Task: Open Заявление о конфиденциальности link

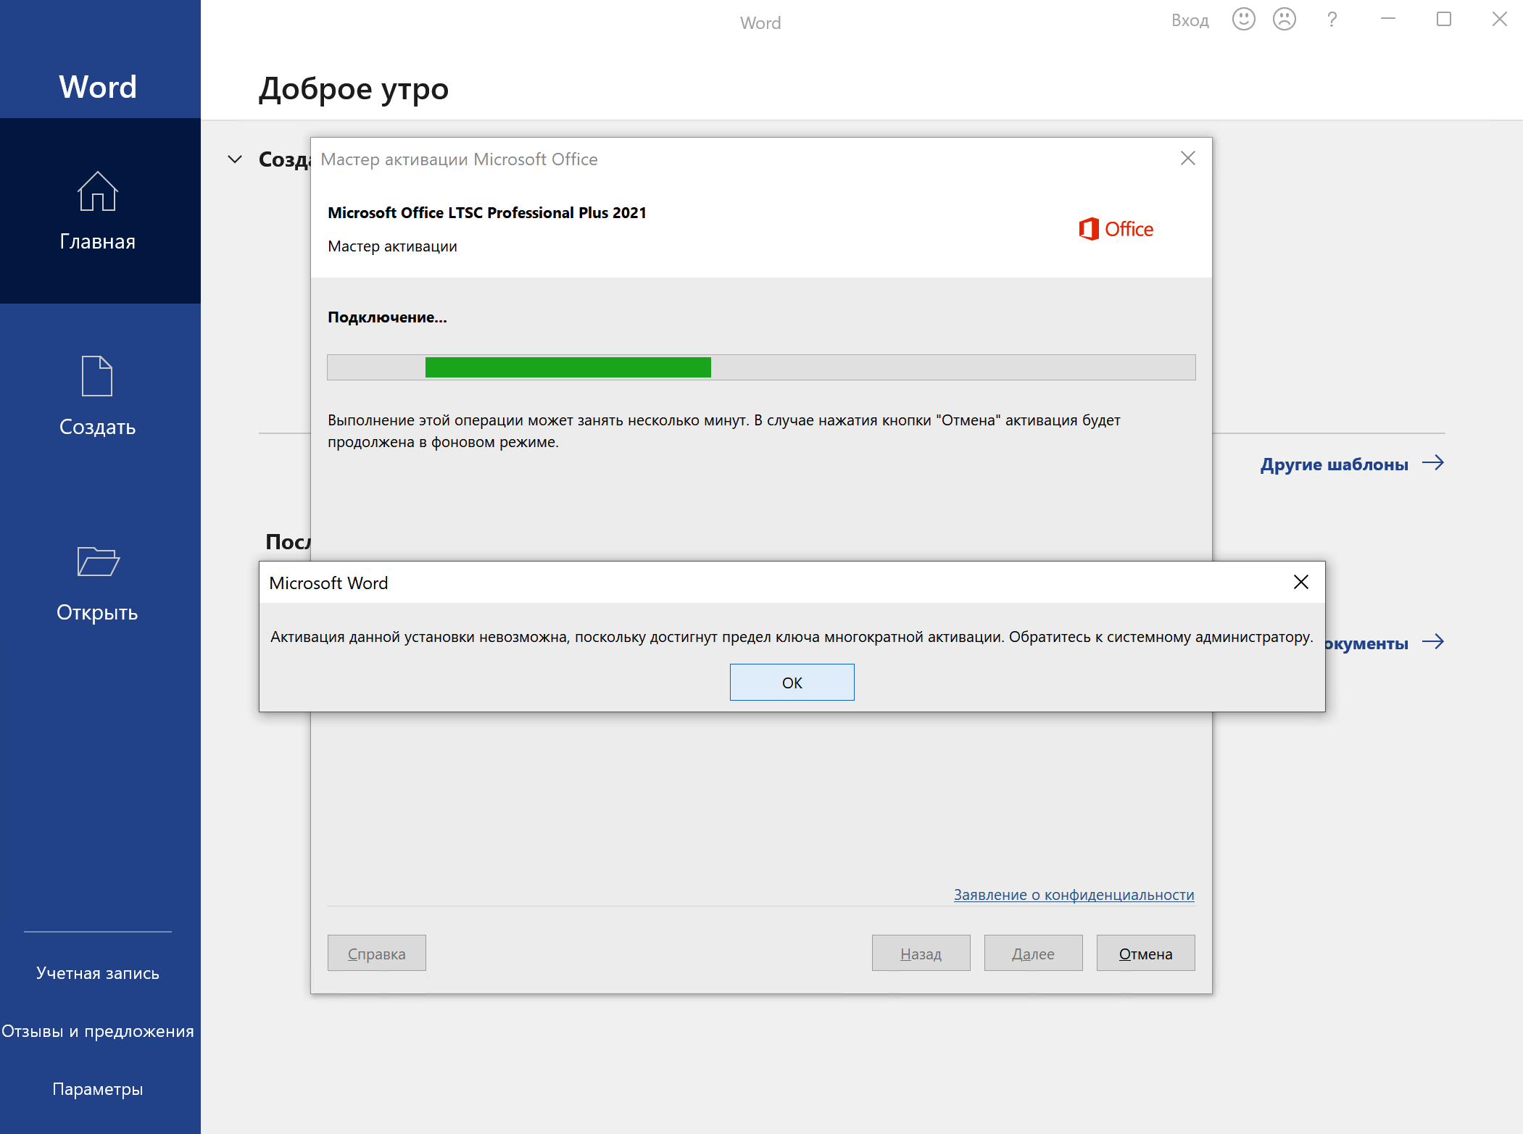Action: [x=1074, y=895]
